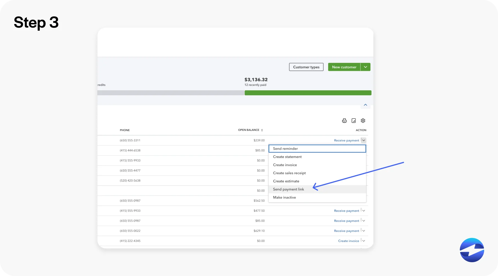Select Send reminder from menu

[317, 148]
